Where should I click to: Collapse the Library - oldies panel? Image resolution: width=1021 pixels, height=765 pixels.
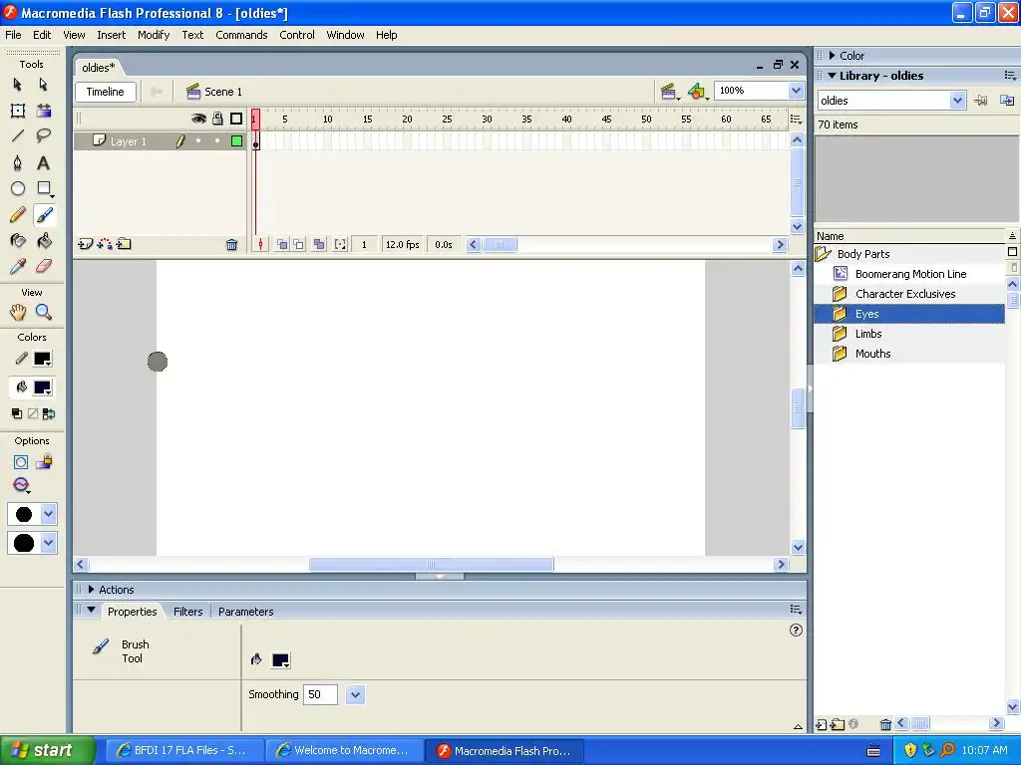tap(833, 76)
